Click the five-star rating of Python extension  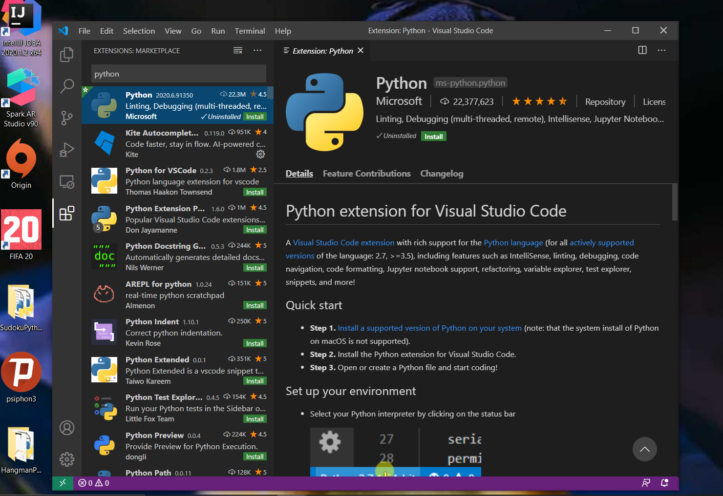[x=539, y=101]
